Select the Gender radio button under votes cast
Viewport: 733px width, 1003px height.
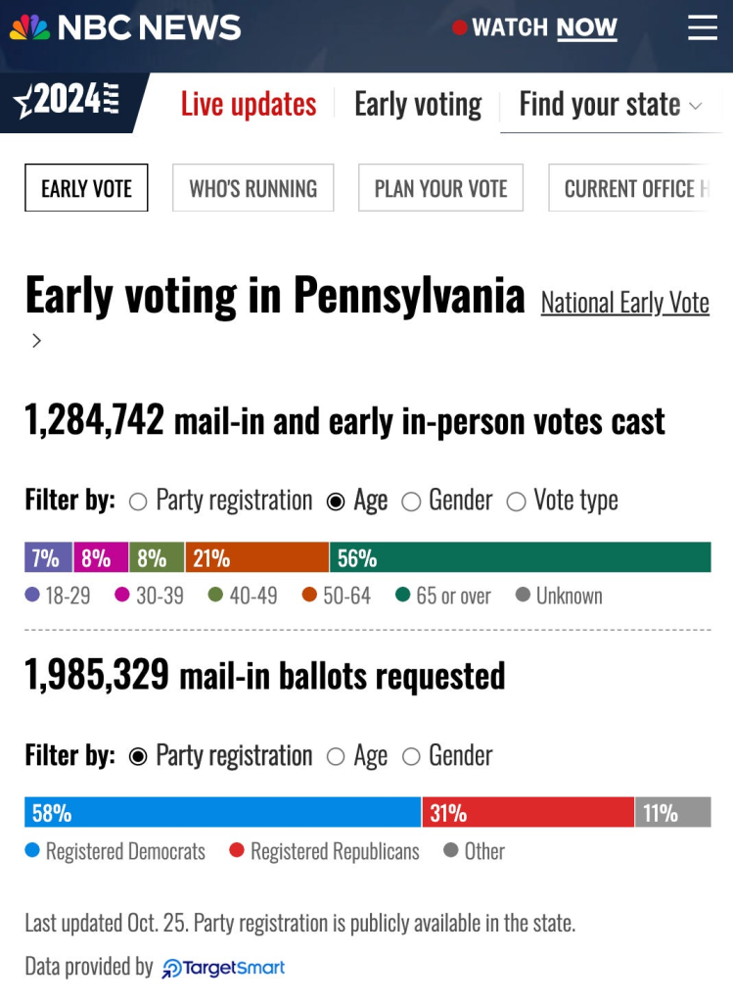click(x=412, y=501)
